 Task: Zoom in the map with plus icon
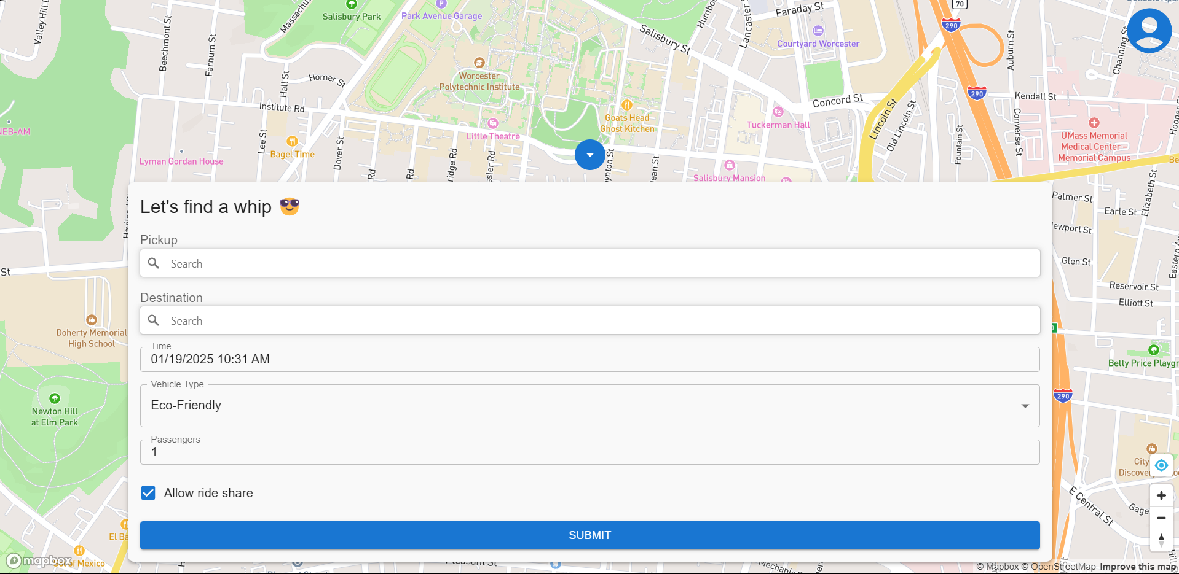pyautogui.click(x=1161, y=495)
